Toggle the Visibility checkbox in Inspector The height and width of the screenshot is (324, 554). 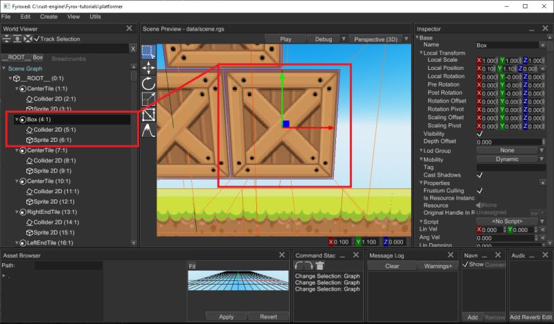479,134
